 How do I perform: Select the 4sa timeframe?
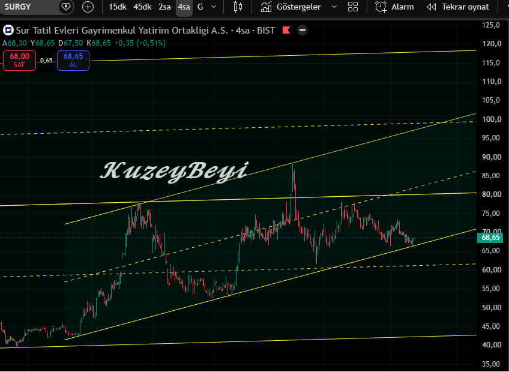point(184,7)
